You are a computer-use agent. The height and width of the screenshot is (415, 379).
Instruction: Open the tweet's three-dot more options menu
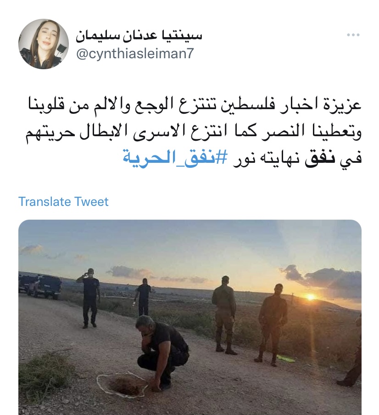pos(353,35)
